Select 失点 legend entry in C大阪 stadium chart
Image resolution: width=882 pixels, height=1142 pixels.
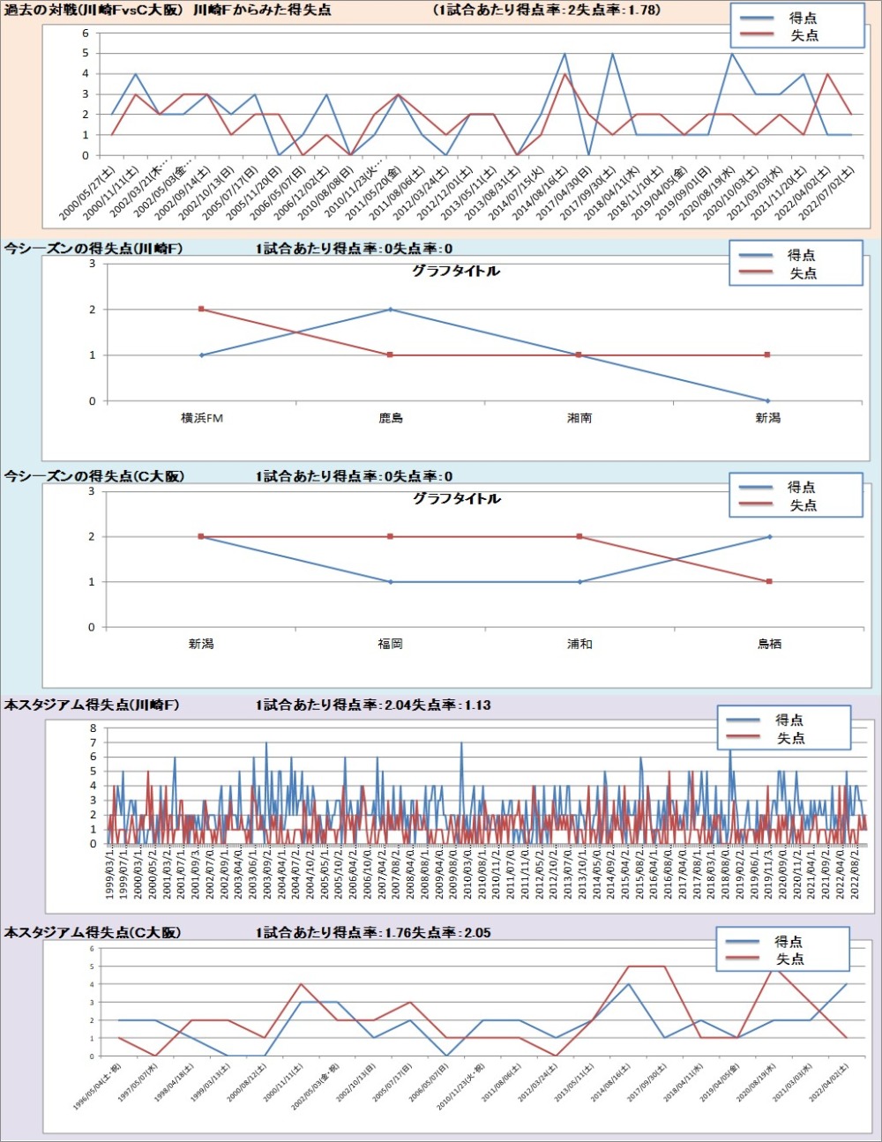tap(764, 959)
